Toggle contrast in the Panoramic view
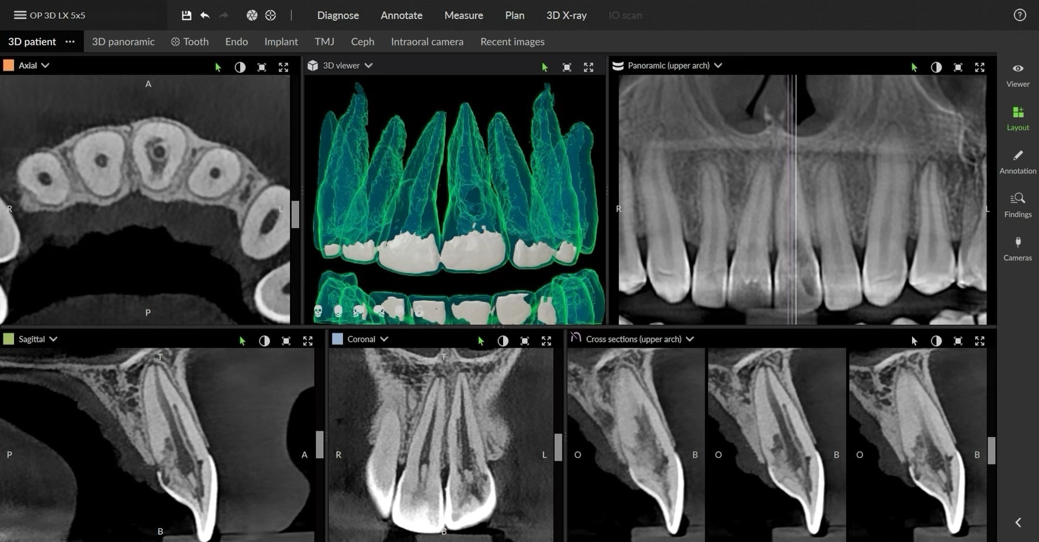Screen dimensions: 1039x542 936,67
